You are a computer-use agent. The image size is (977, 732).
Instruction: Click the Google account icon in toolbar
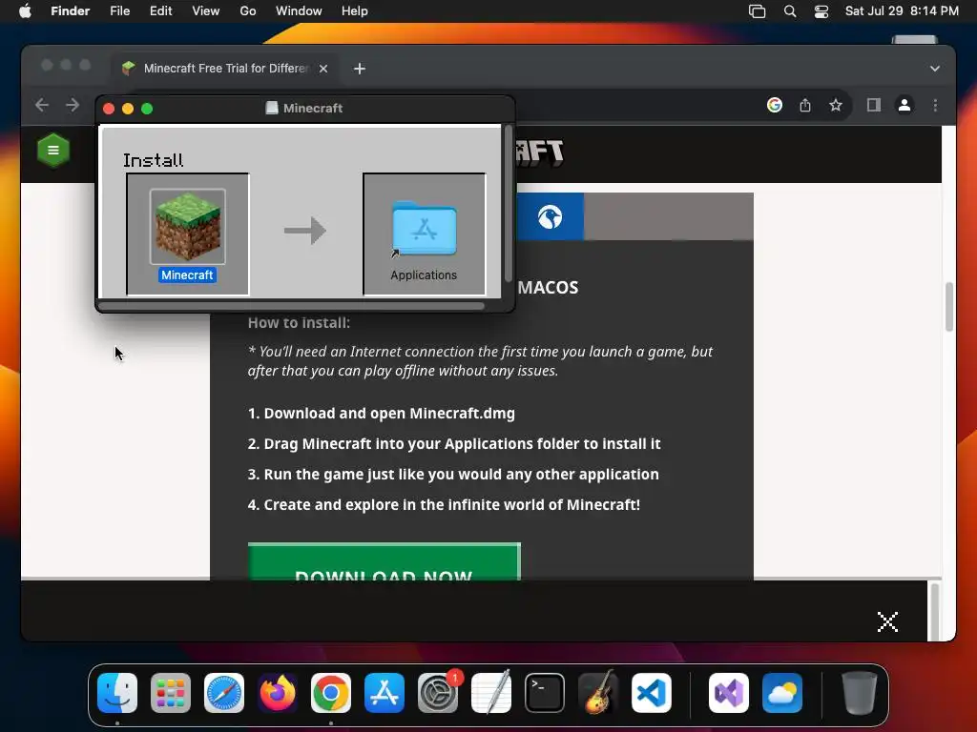(x=775, y=105)
